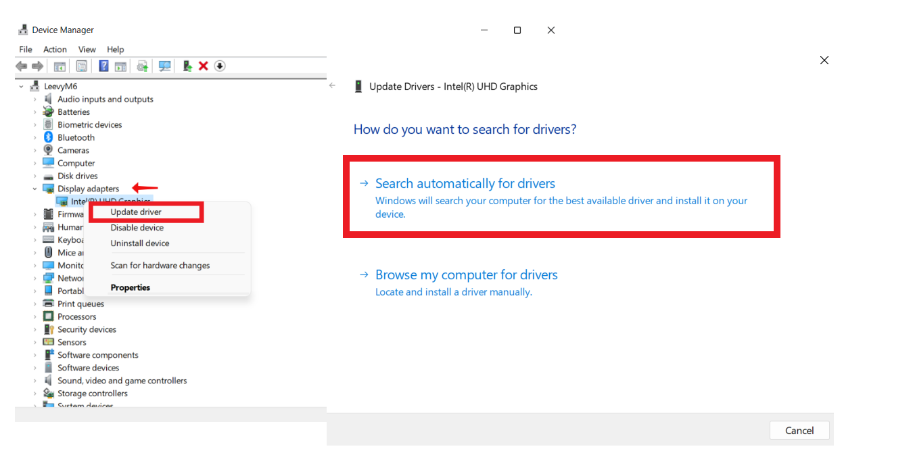This screenshot has width=913, height=476.
Task: Click the device icon beside Update Drivers title
Action: [x=358, y=87]
